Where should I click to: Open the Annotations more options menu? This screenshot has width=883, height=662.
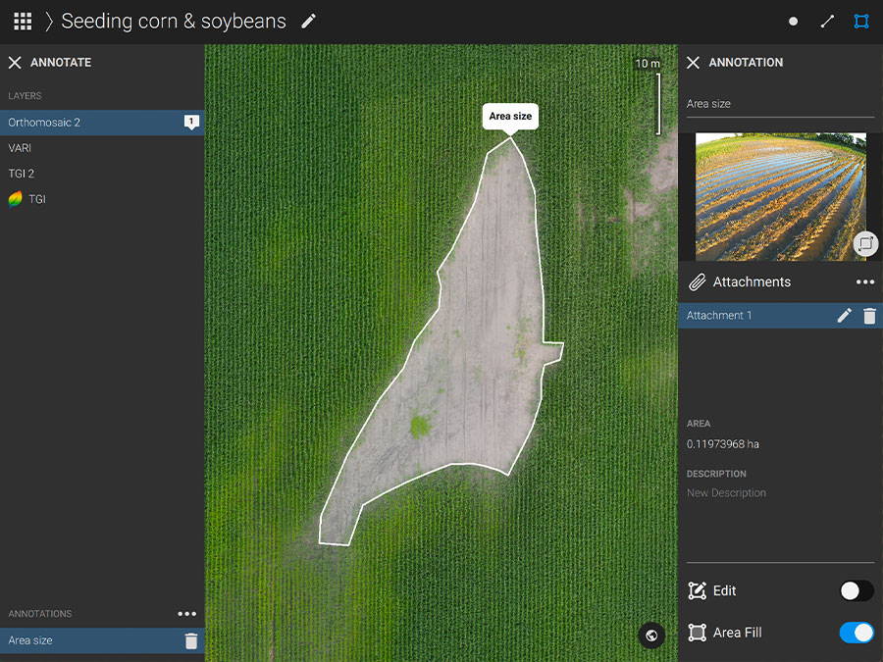click(x=187, y=614)
